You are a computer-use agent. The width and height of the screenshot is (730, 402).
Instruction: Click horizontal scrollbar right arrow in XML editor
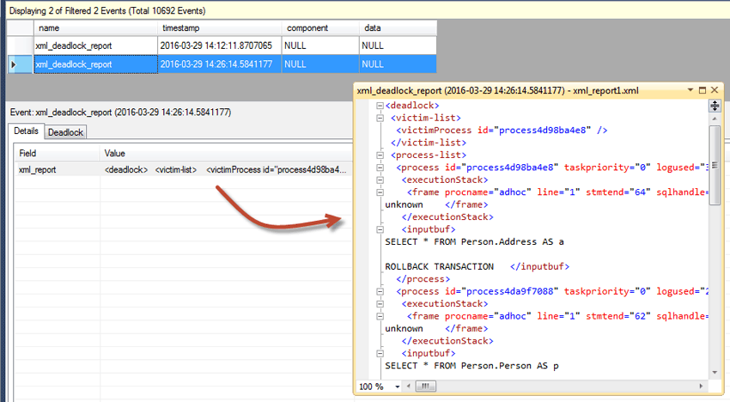(x=701, y=387)
